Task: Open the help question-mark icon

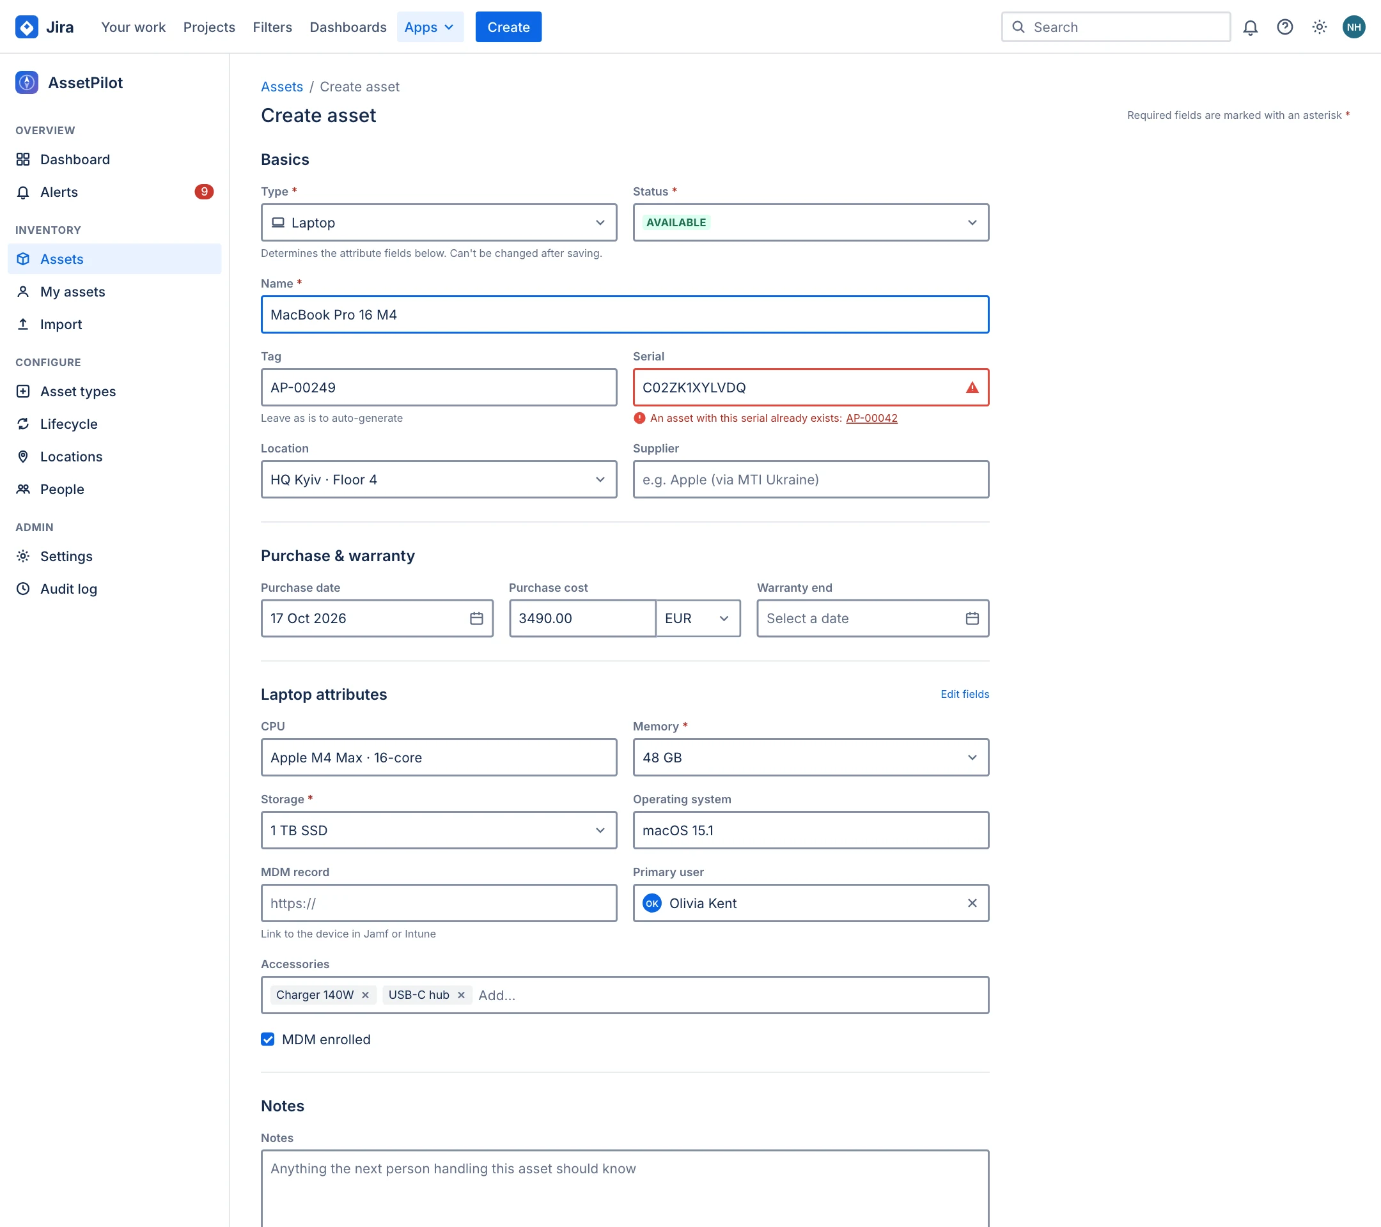Action: pos(1284,27)
